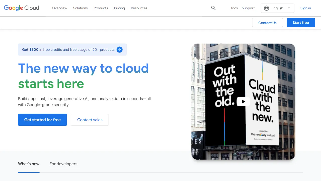Switch to the For developers tab
This screenshot has height=181, width=321.
(x=63, y=164)
